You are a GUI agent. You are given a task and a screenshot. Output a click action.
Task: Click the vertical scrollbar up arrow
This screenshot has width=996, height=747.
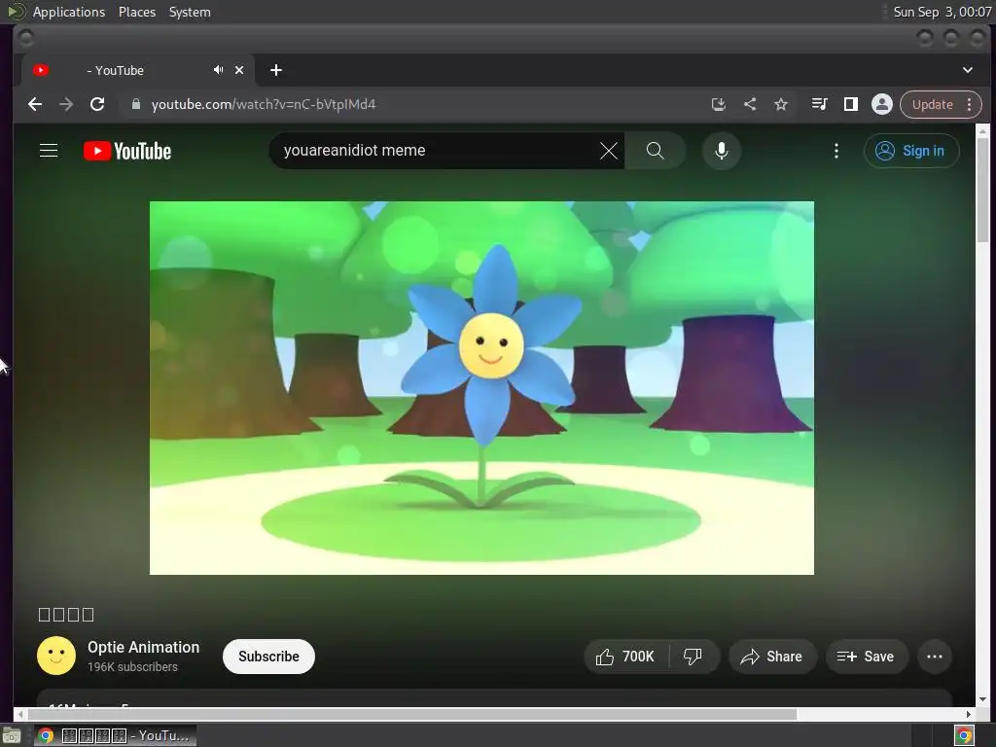click(982, 131)
